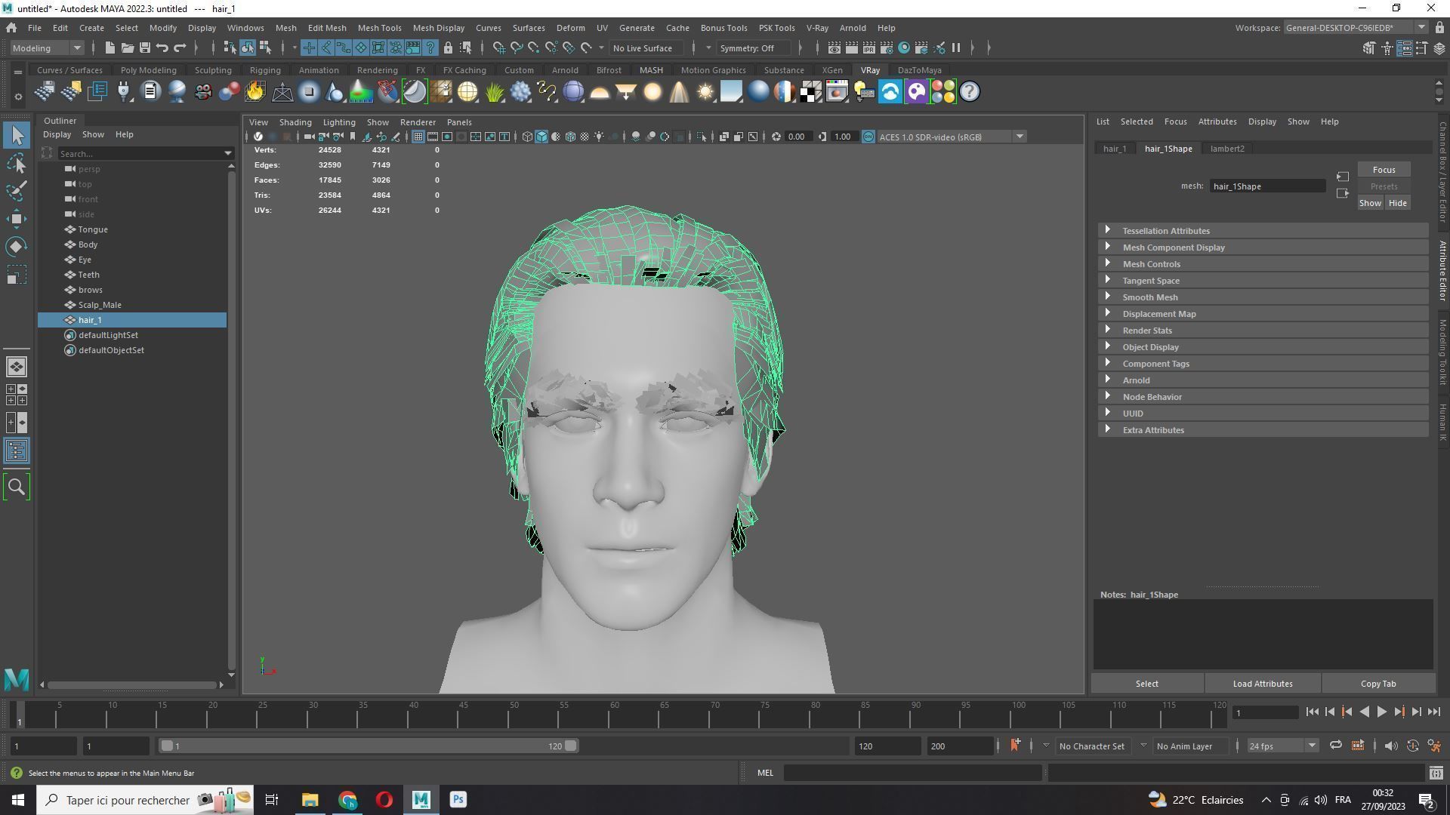Click the Hide button in Attribute Editor

click(1397, 203)
